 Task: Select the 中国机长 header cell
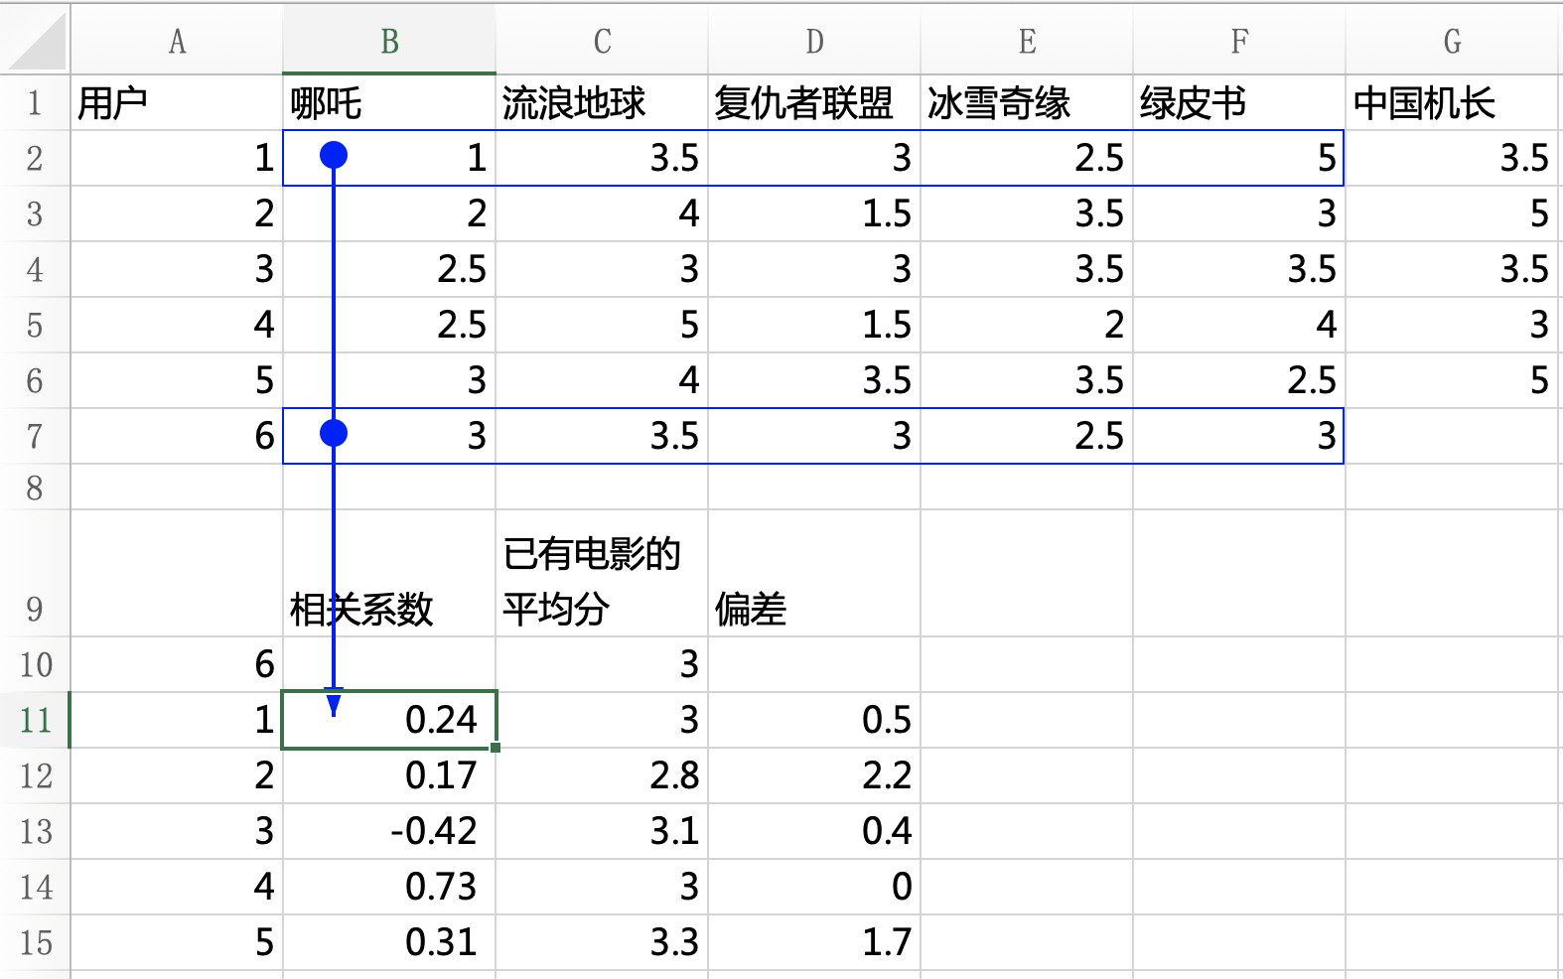[x=1452, y=102]
